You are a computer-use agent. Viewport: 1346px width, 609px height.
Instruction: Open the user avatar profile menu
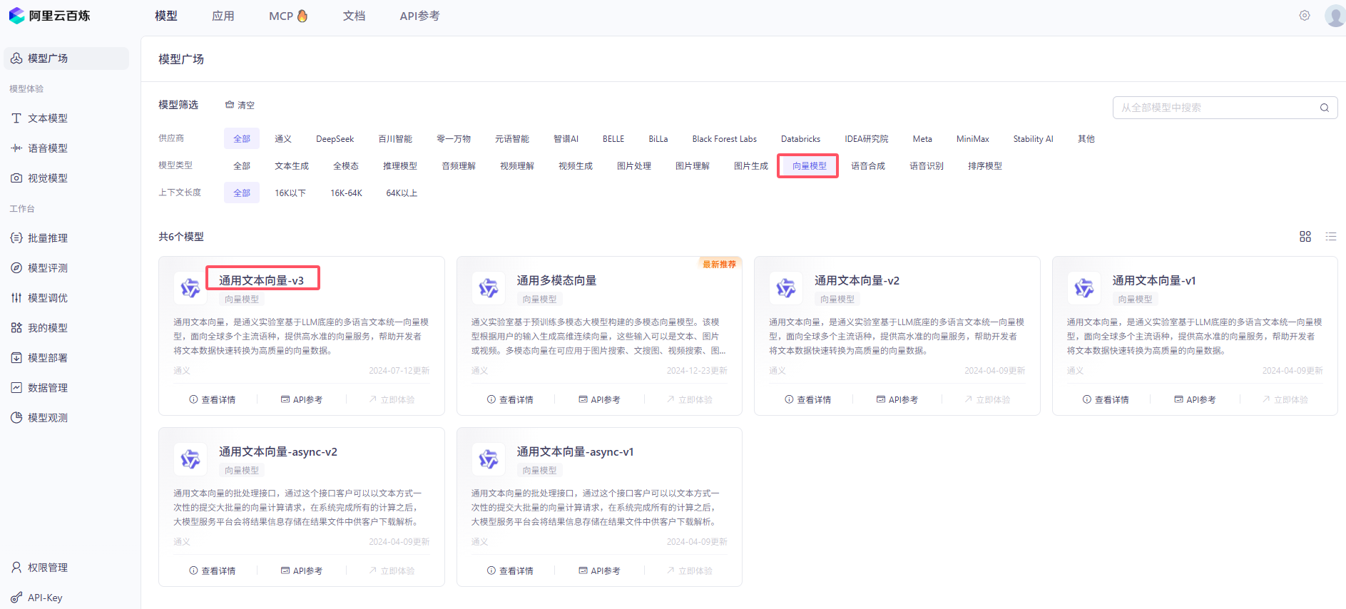1334,16
